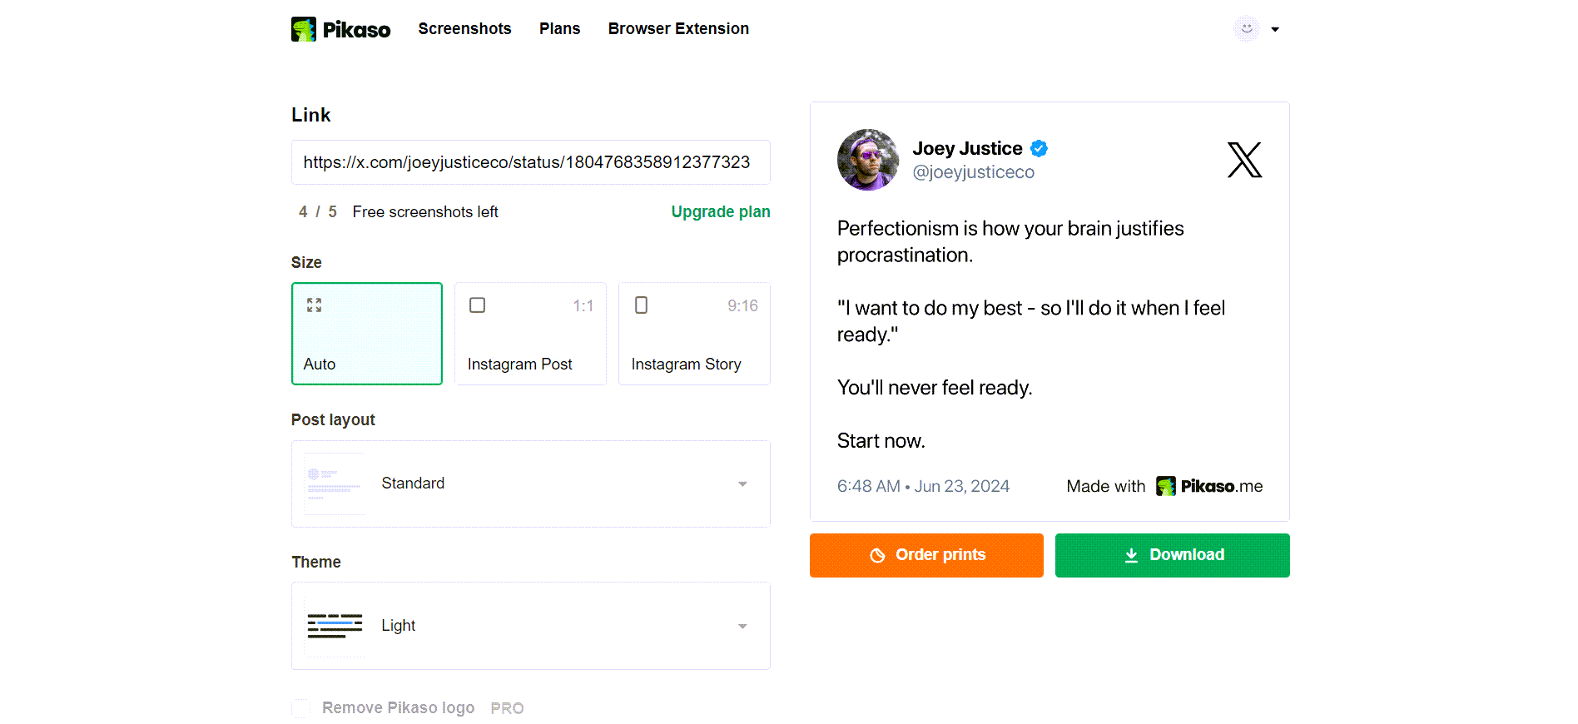
Task: Click the X logo on the tweet preview
Action: (1243, 160)
